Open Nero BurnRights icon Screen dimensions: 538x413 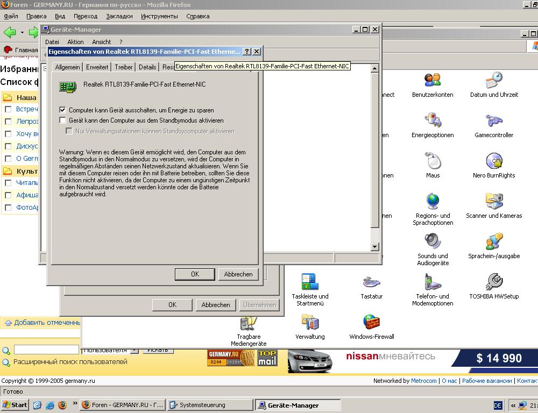pyautogui.click(x=494, y=165)
